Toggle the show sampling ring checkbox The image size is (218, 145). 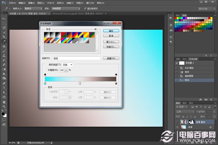coord(85,9)
